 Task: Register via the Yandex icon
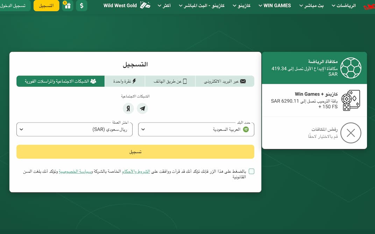coord(128,109)
